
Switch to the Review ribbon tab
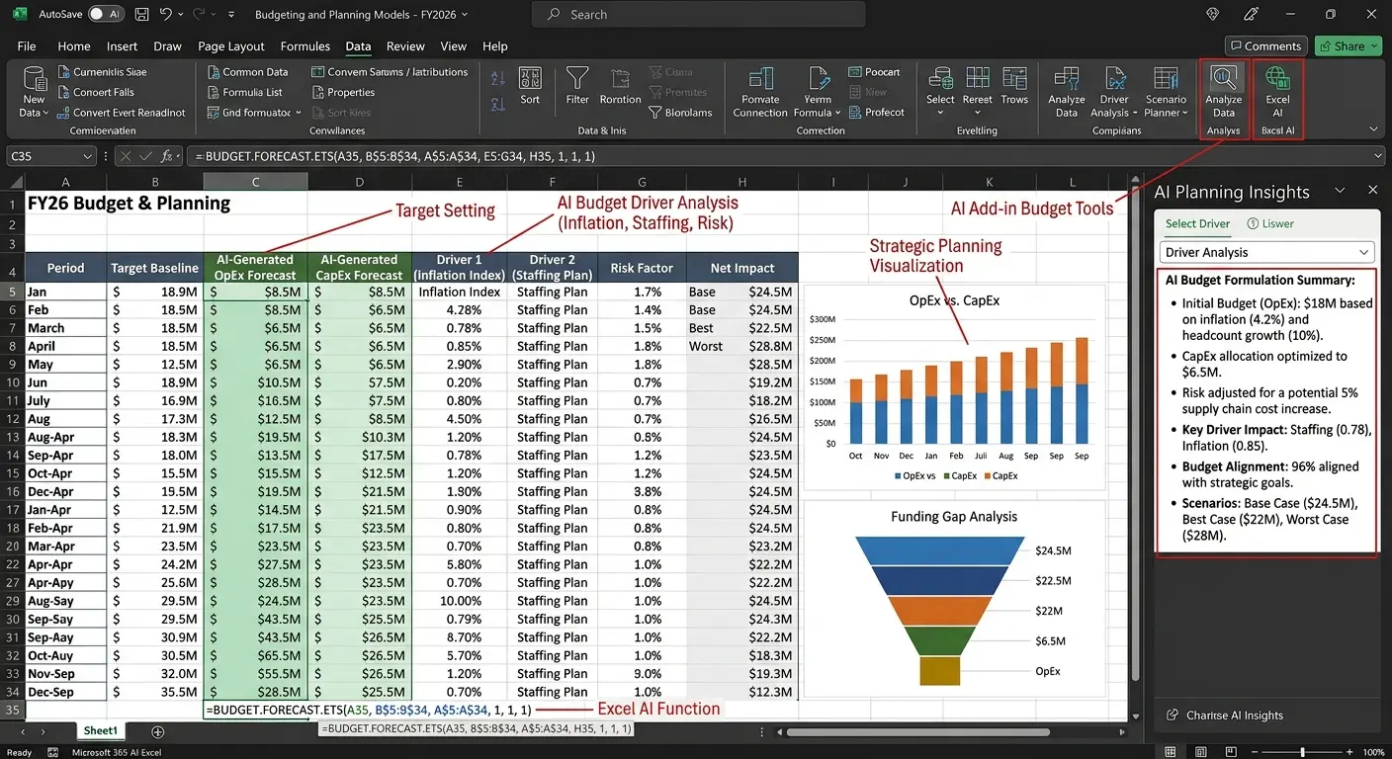[x=405, y=46]
